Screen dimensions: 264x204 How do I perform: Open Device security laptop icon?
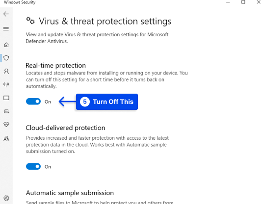point(6,111)
